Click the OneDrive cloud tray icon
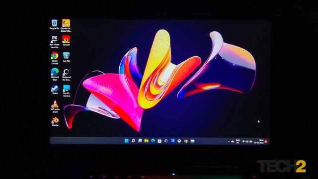The height and width of the screenshot is (179, 318). point(233,141)
